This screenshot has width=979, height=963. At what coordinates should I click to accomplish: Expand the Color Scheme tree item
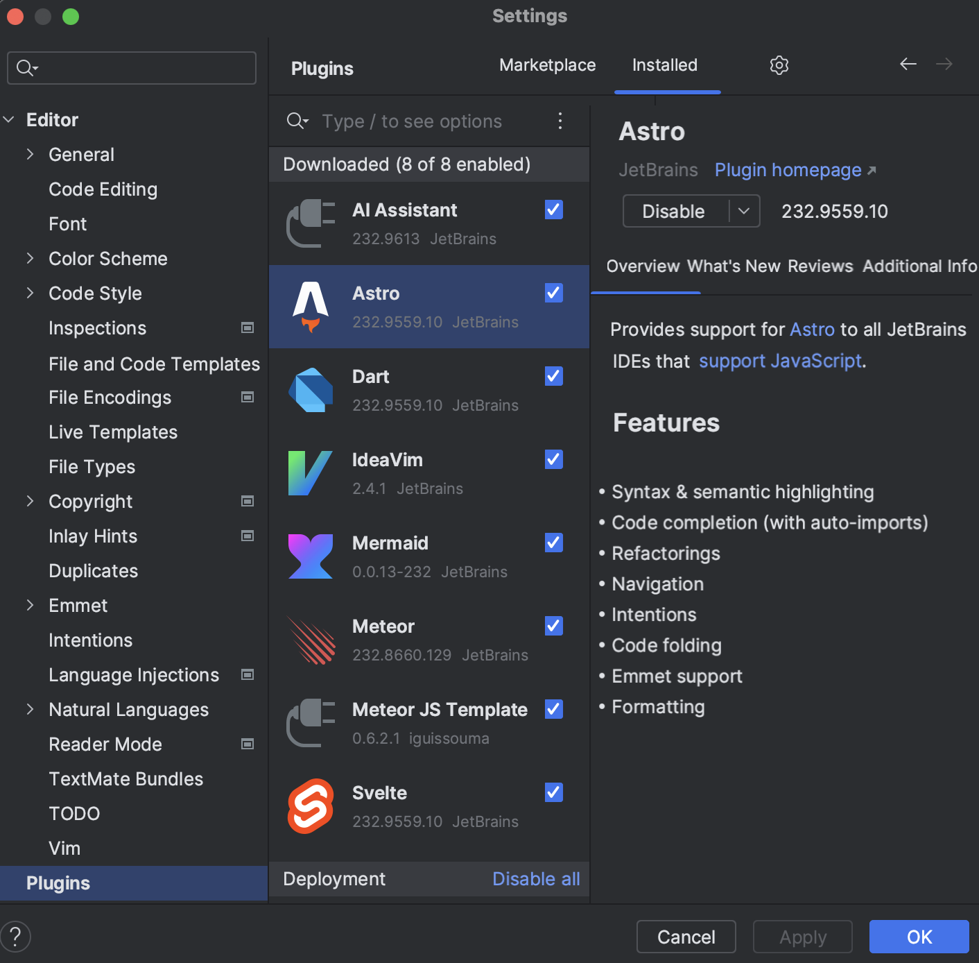(30, 258)
